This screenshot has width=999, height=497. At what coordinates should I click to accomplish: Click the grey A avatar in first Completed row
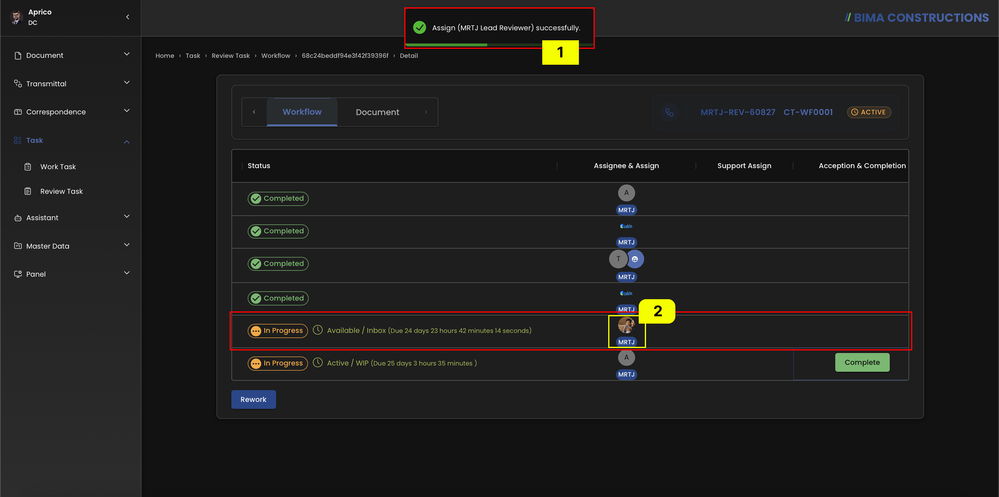point(626,193)
